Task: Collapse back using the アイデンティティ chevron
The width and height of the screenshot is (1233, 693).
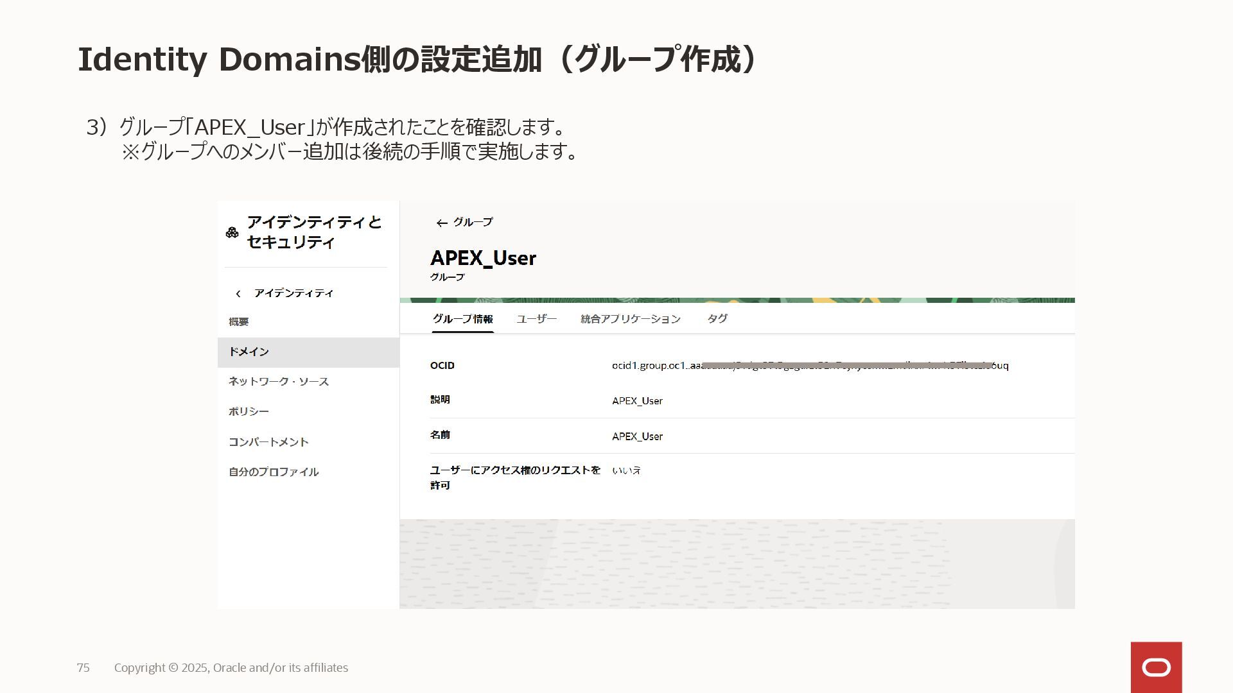Action: [238, 293]
